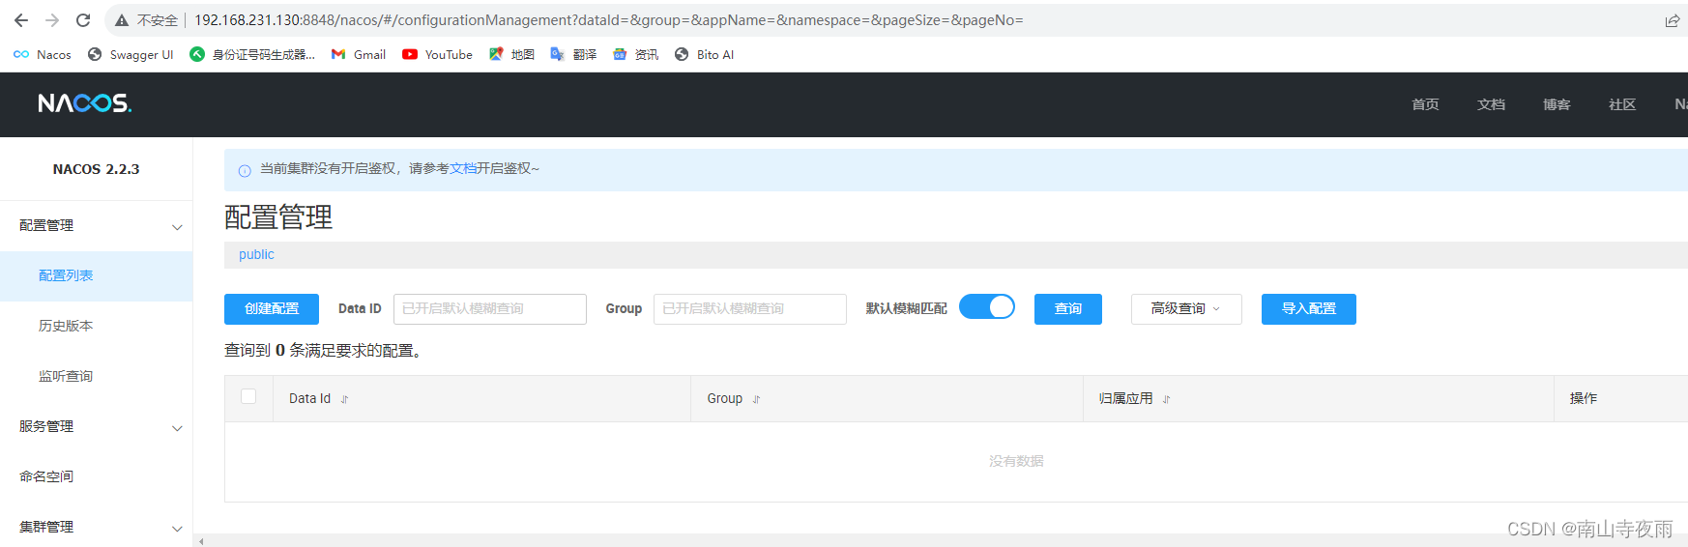Open the 身份证号码生成器 bookmark
Viewport: 1688px width, 547px height.
pos(252,55)
